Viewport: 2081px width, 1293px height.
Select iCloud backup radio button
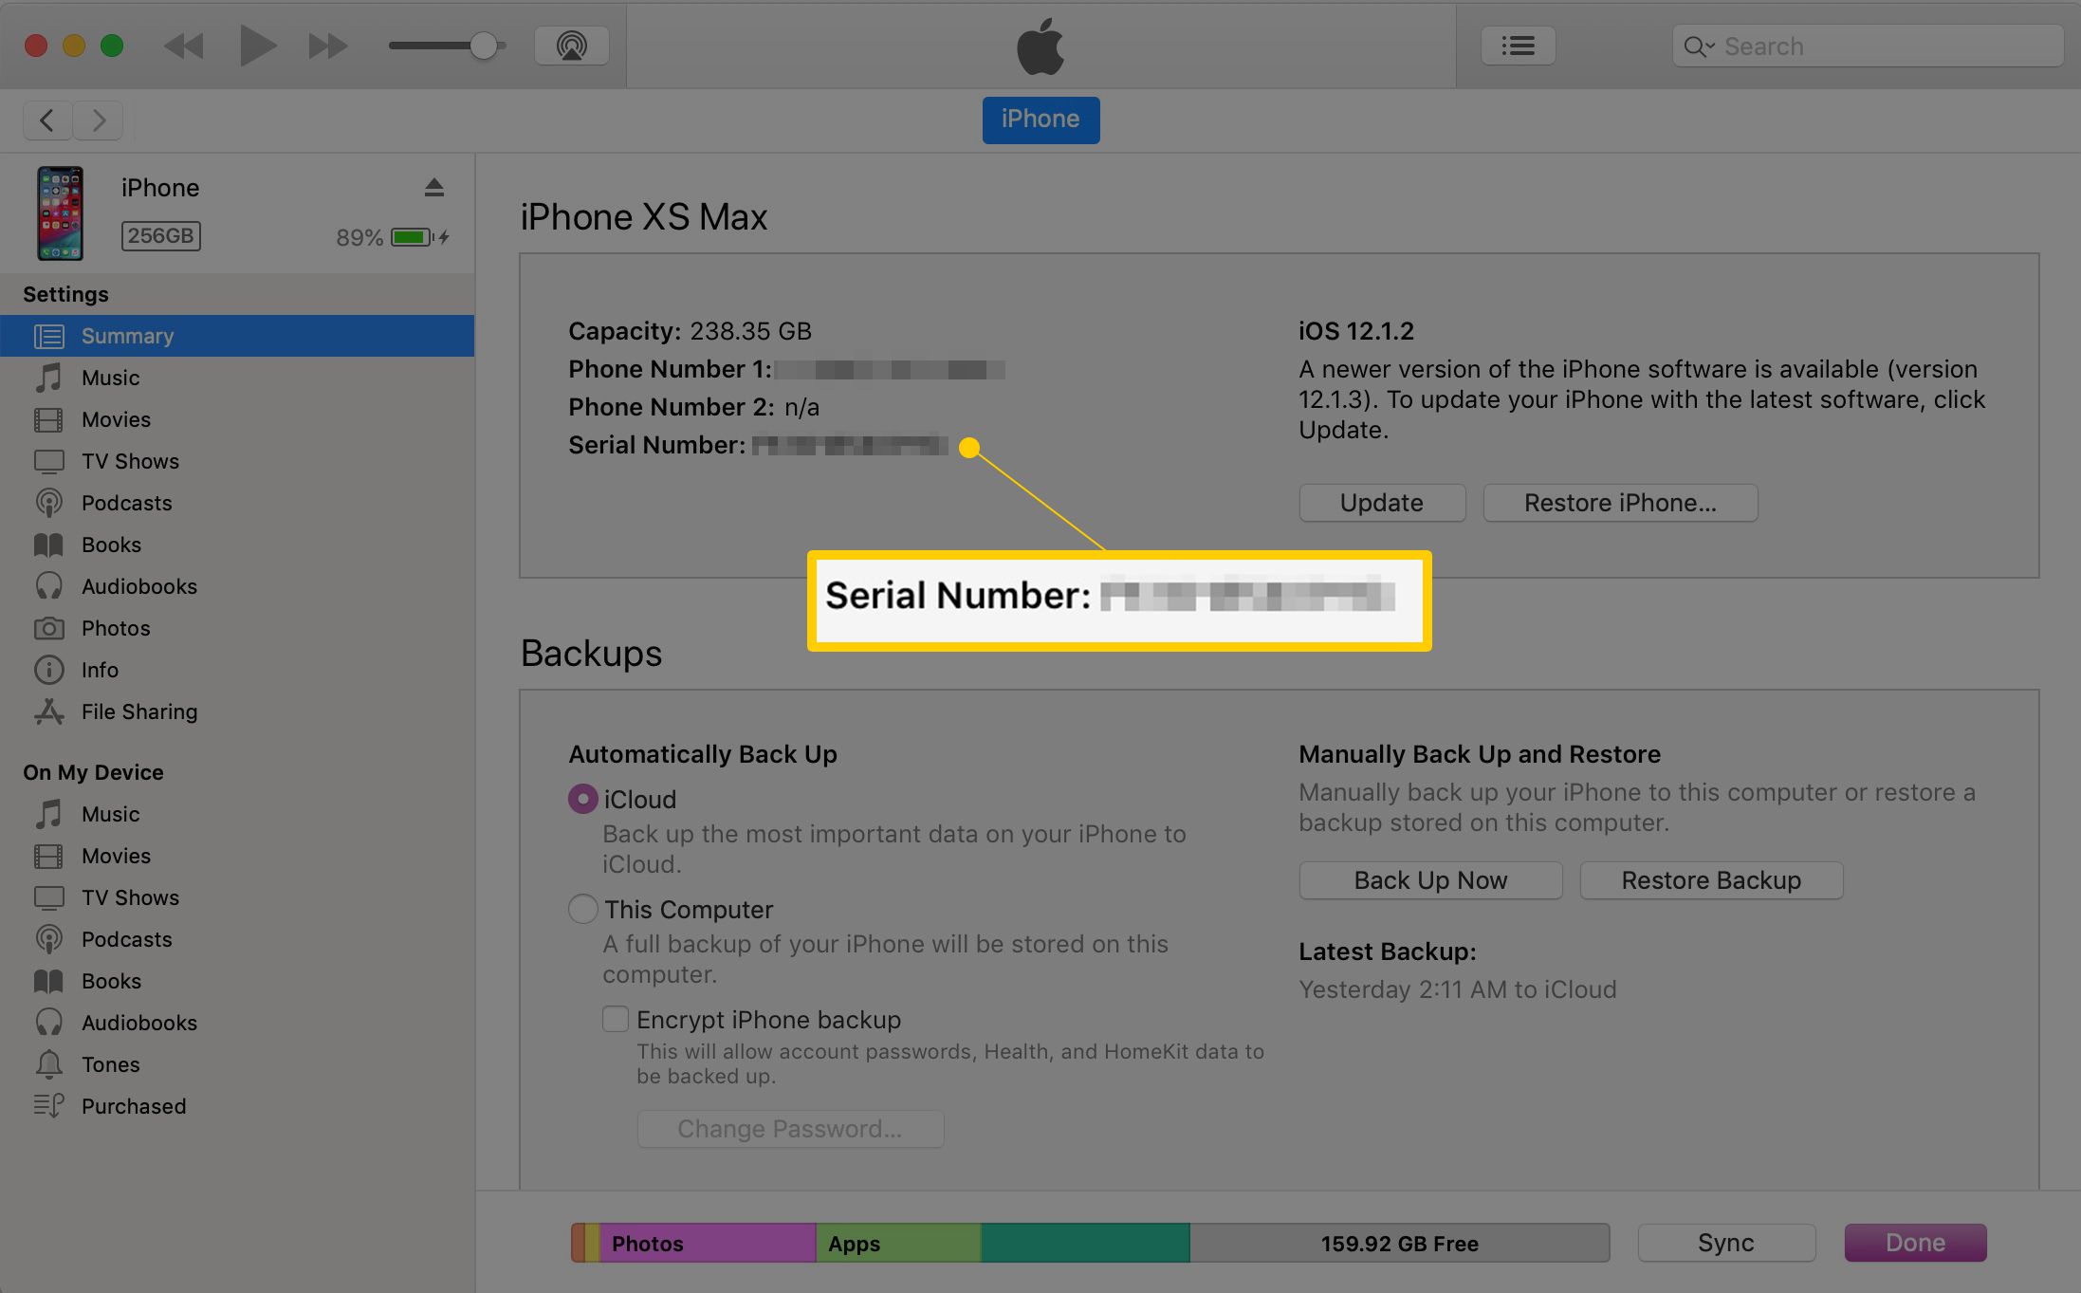pos(582,799)
